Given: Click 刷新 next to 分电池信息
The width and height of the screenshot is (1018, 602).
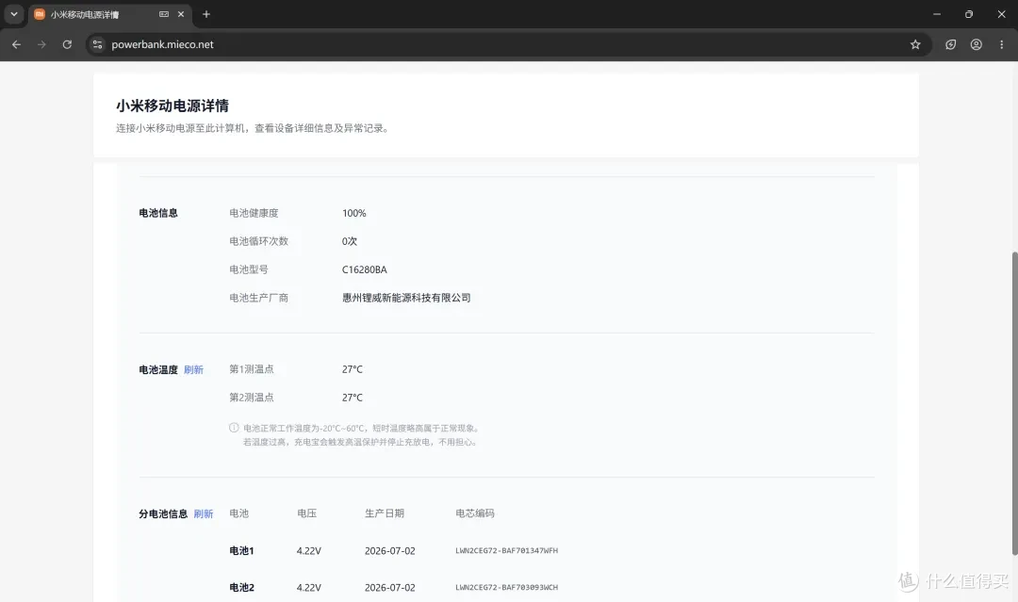Looking at the screenshot, I should (x=204, y=513).
